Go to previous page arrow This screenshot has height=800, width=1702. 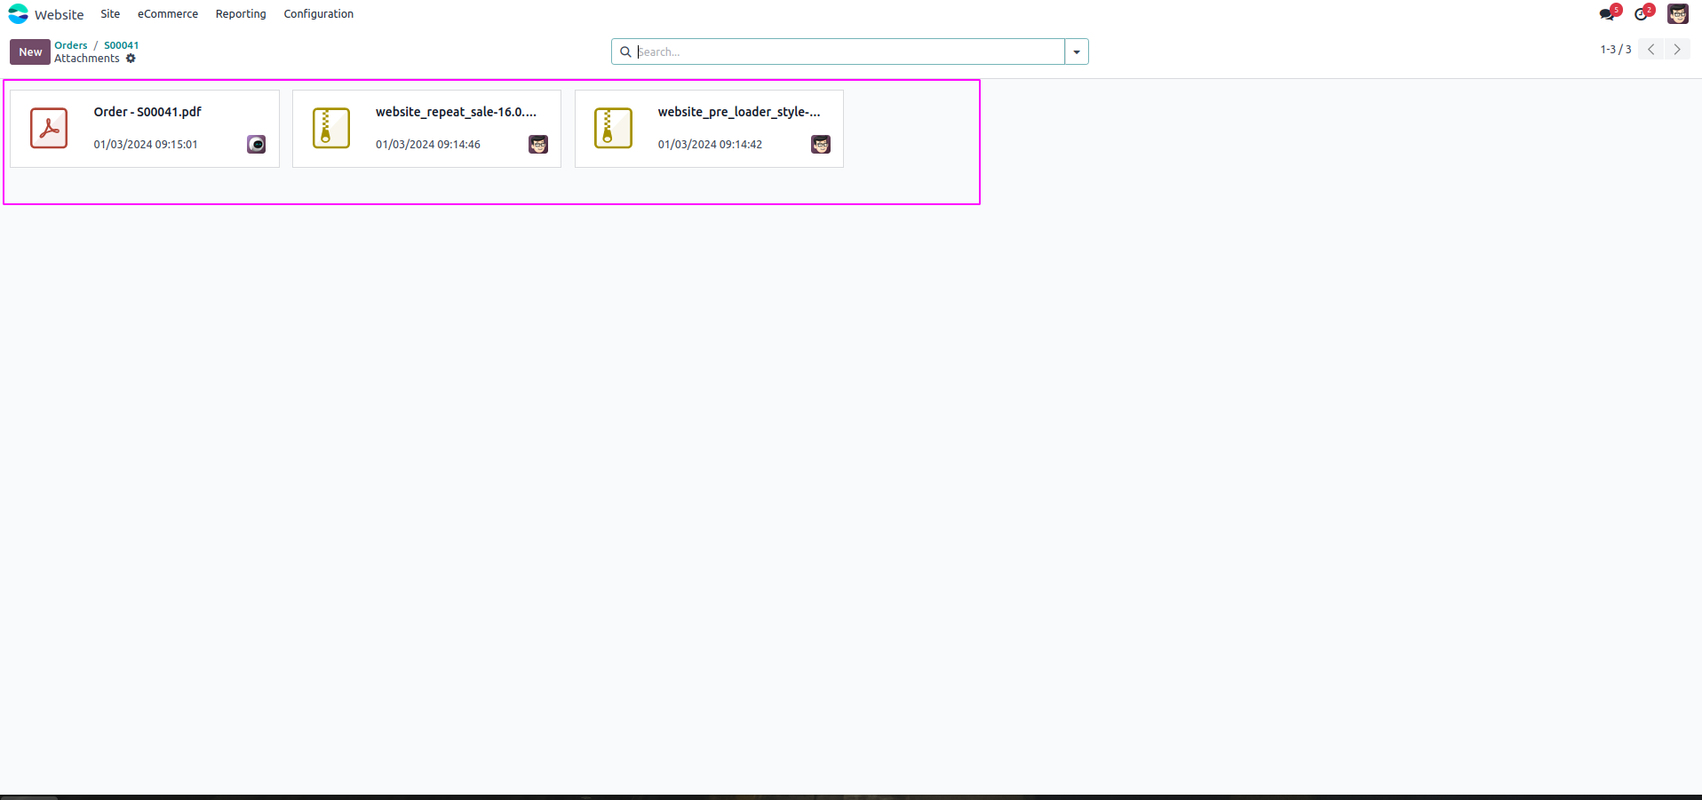pos(1651,50)
